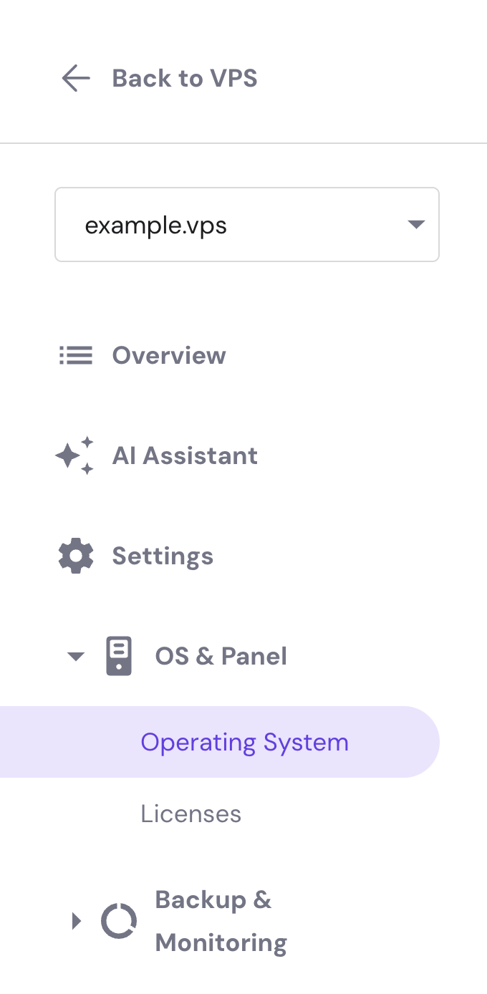The width and height of the screenshot is (487, 994).
Task: Open the Overview page
Action: [169, 355]
